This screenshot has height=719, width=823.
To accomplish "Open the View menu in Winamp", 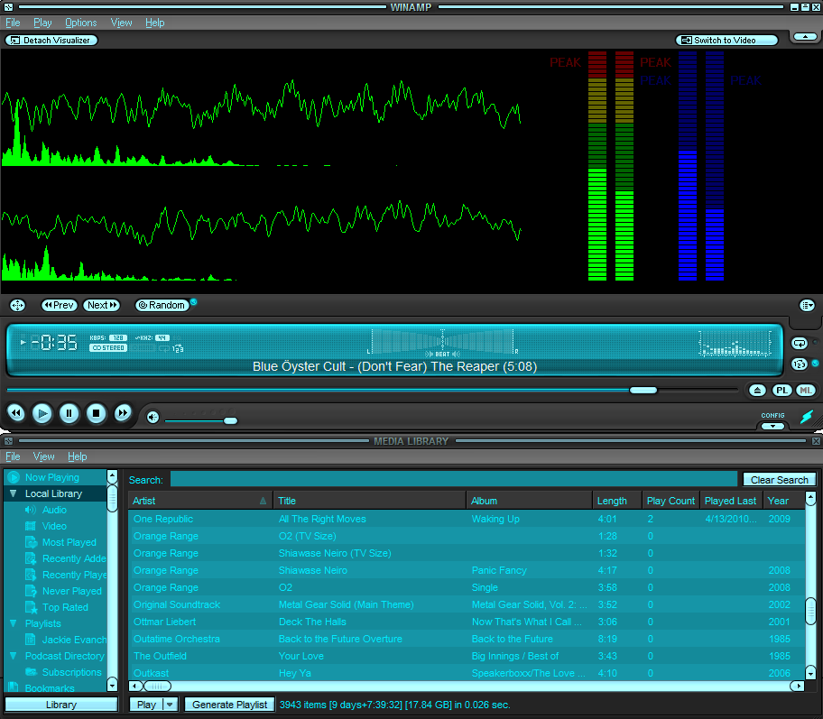I will [x=121, y=23].
